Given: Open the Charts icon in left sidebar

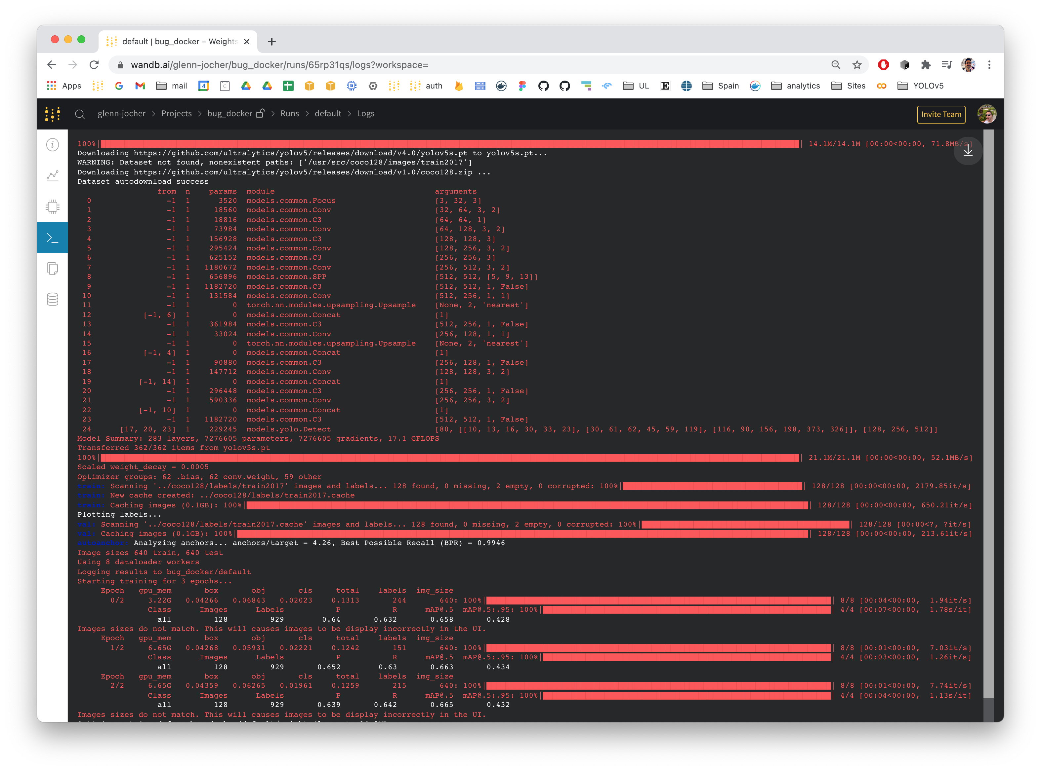Looking at the screenshot, I should [52, 175].
